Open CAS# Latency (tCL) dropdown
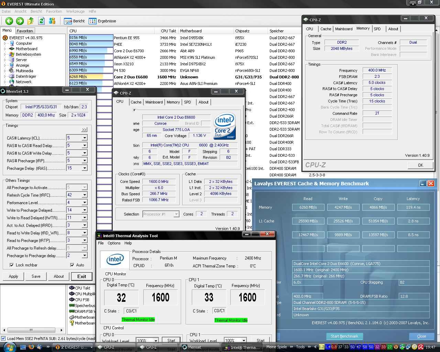Screen dimensions: 440x352 tap(84, 138)
